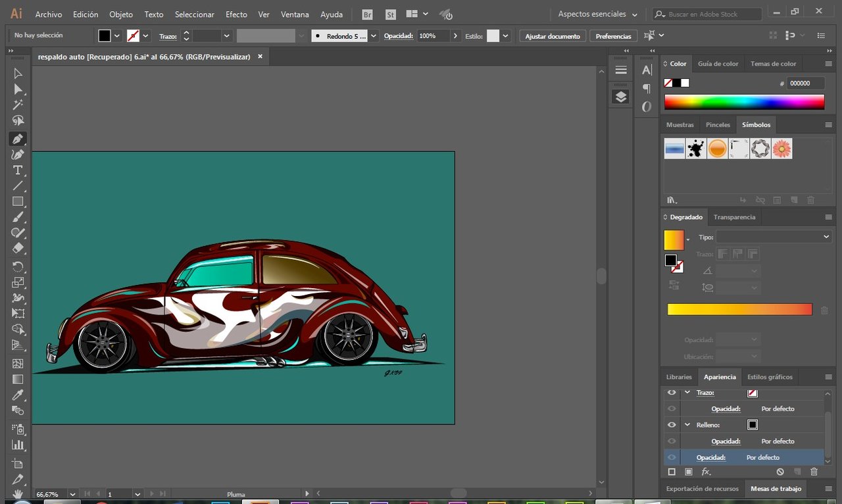Delete selected item in Apariencia panel
Image resolution: width=842 pixels, height=504 pixels.
814,472
